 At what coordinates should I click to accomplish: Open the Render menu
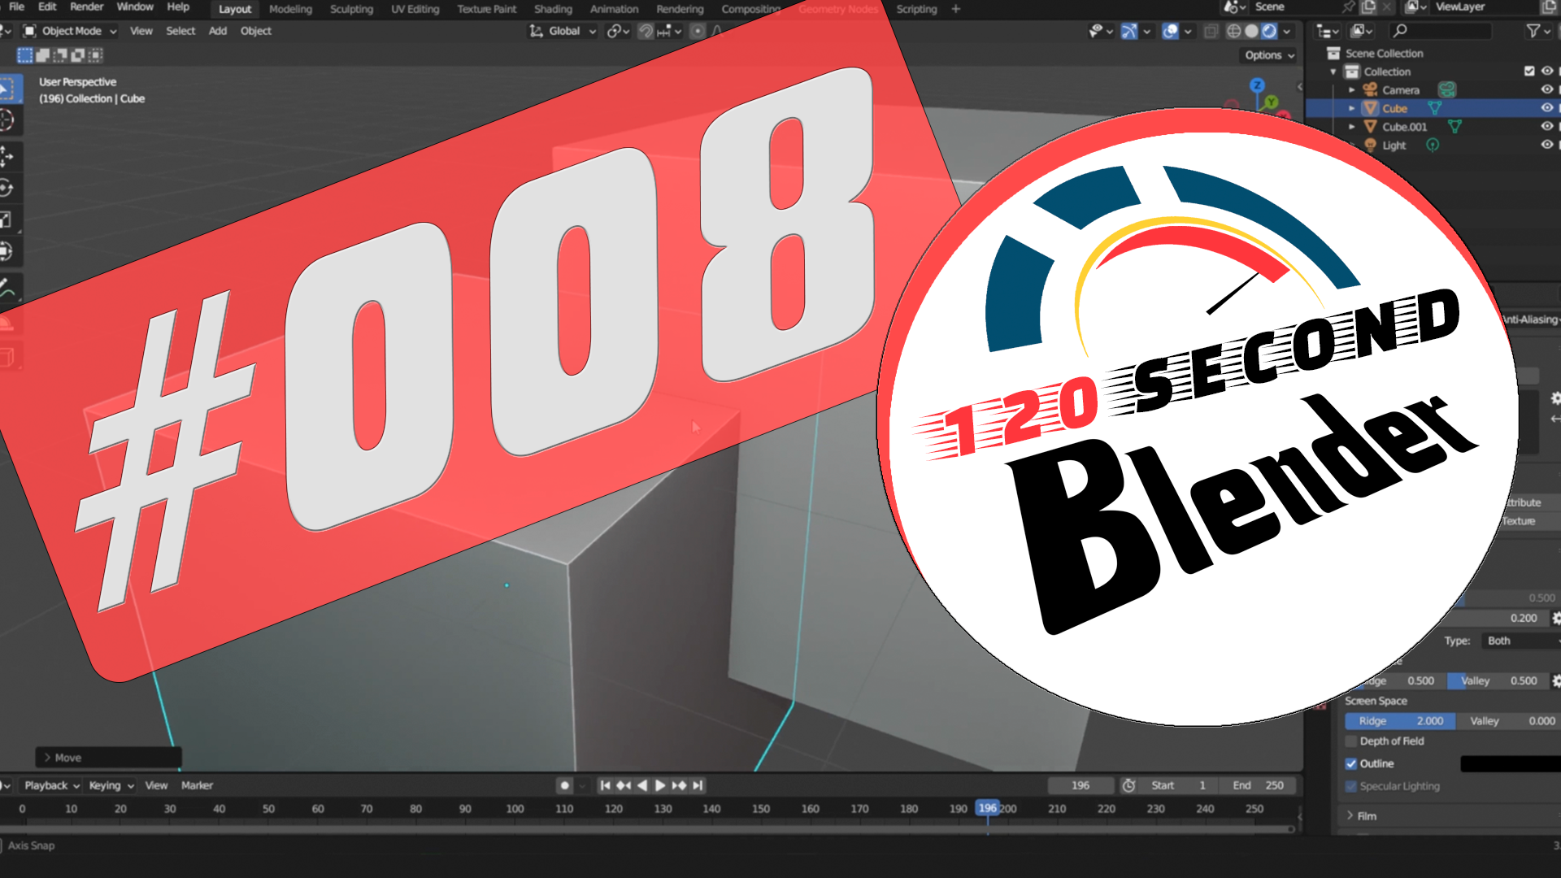[x=86, y=7]
